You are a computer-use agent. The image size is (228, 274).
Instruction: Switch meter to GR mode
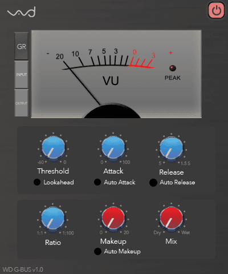(x=21, y=46)
